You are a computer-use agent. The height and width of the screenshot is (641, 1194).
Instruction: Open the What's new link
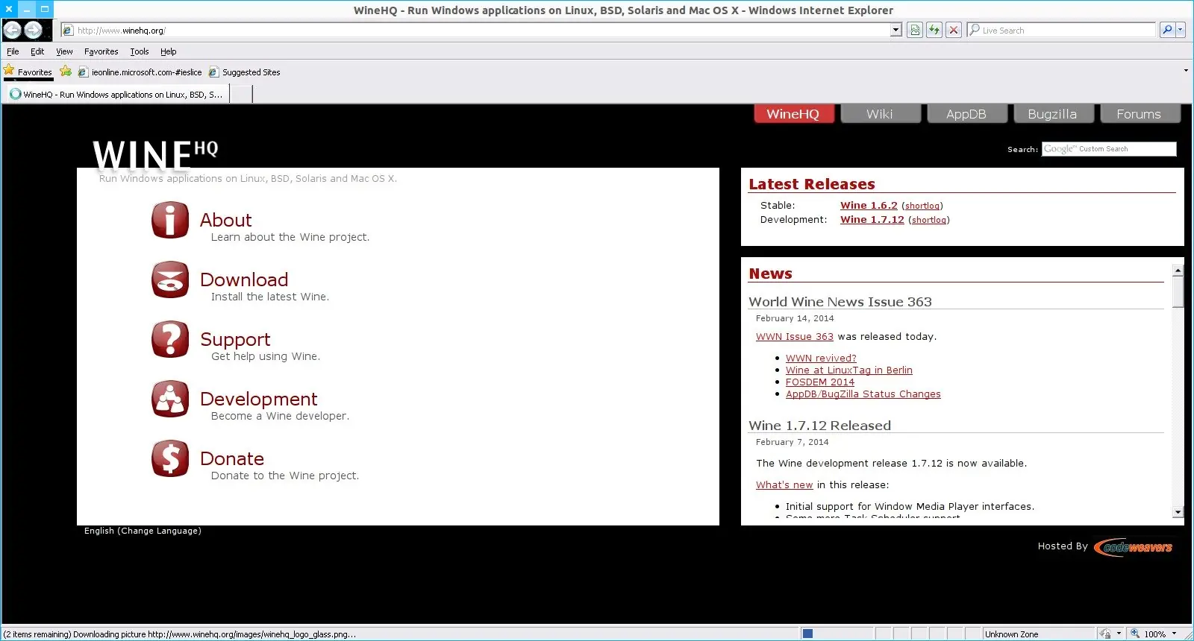[x=784, y=485]
